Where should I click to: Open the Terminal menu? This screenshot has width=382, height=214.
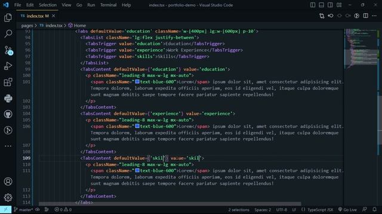(108, 5)
